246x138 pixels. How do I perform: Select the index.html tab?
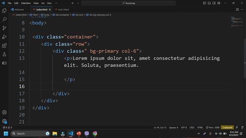pos(42,10)
